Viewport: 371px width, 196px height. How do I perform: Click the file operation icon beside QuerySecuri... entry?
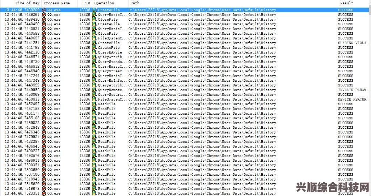pos(94,95)
